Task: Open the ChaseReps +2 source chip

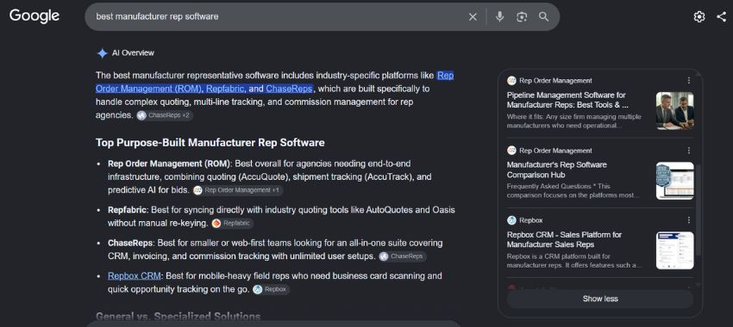Action: 165,115
